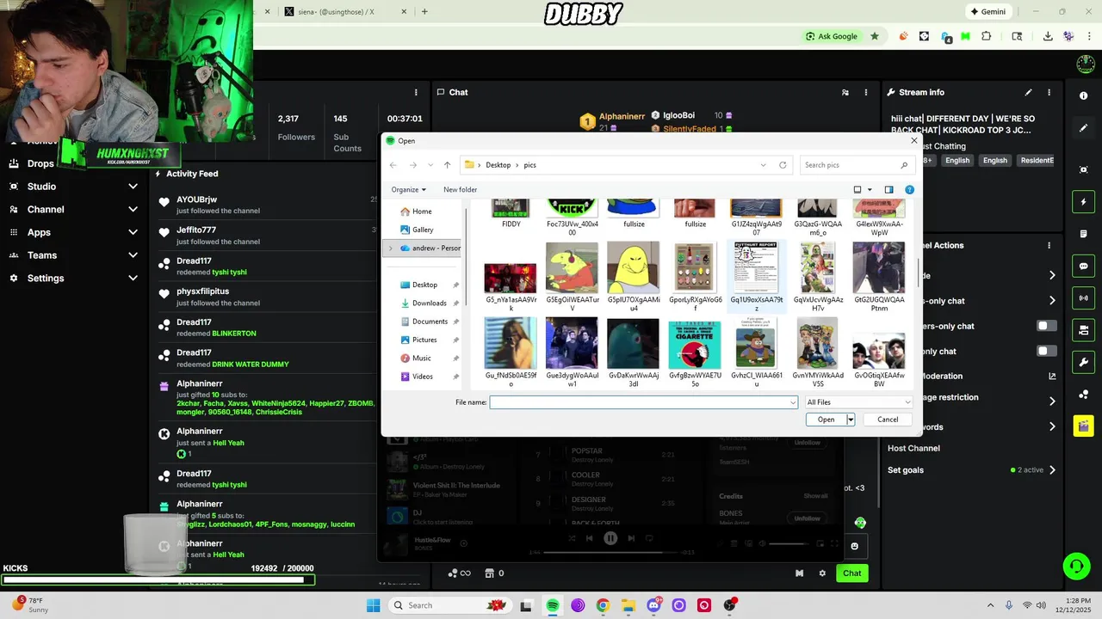Open the Chat panel three-dot menu
Viewport: 1102px width, 619px height.
click(x=866, y=92)
